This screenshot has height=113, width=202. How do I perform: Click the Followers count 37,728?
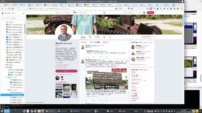click(97, 37)
